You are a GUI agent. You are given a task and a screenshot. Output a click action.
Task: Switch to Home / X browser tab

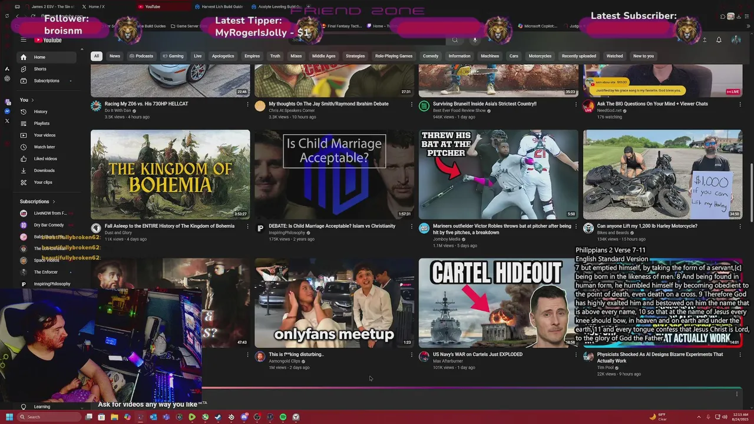pos(94,6)
